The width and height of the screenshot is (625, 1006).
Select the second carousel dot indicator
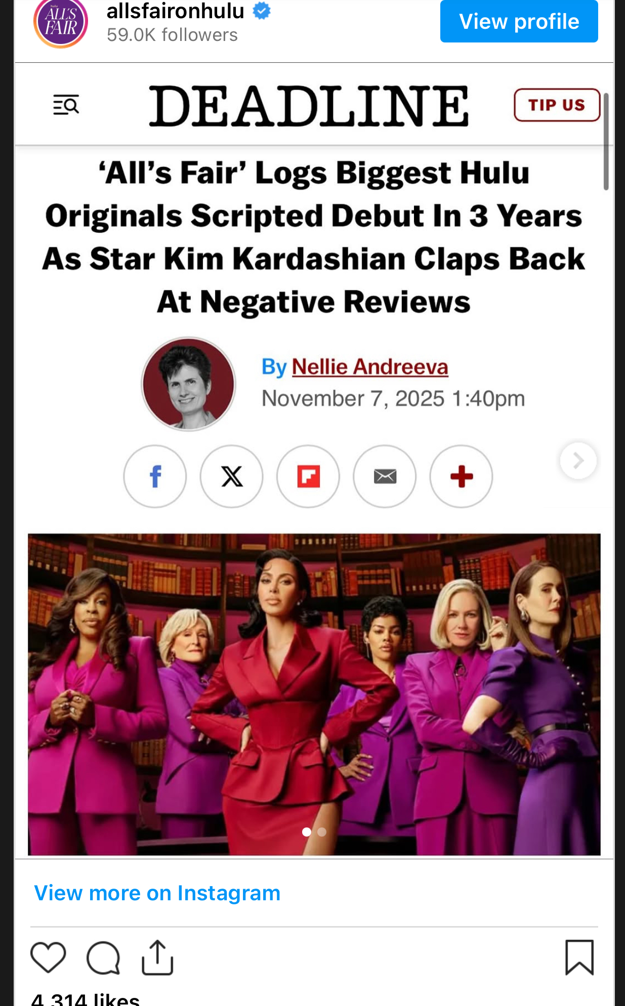(322, 832)
